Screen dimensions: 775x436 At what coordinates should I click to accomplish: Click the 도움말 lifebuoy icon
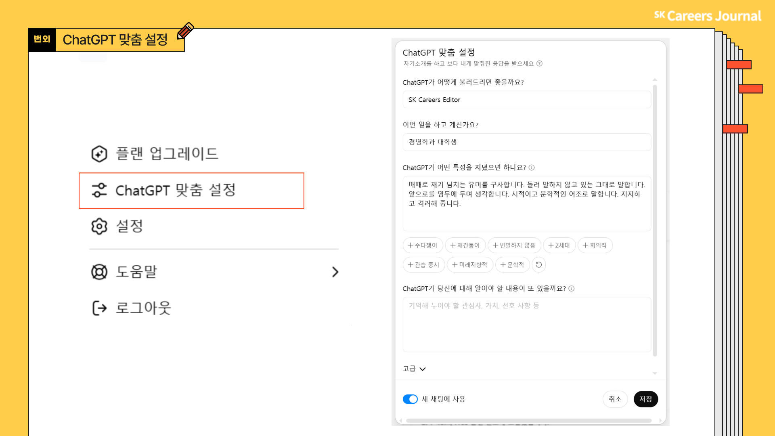[99, 272]
